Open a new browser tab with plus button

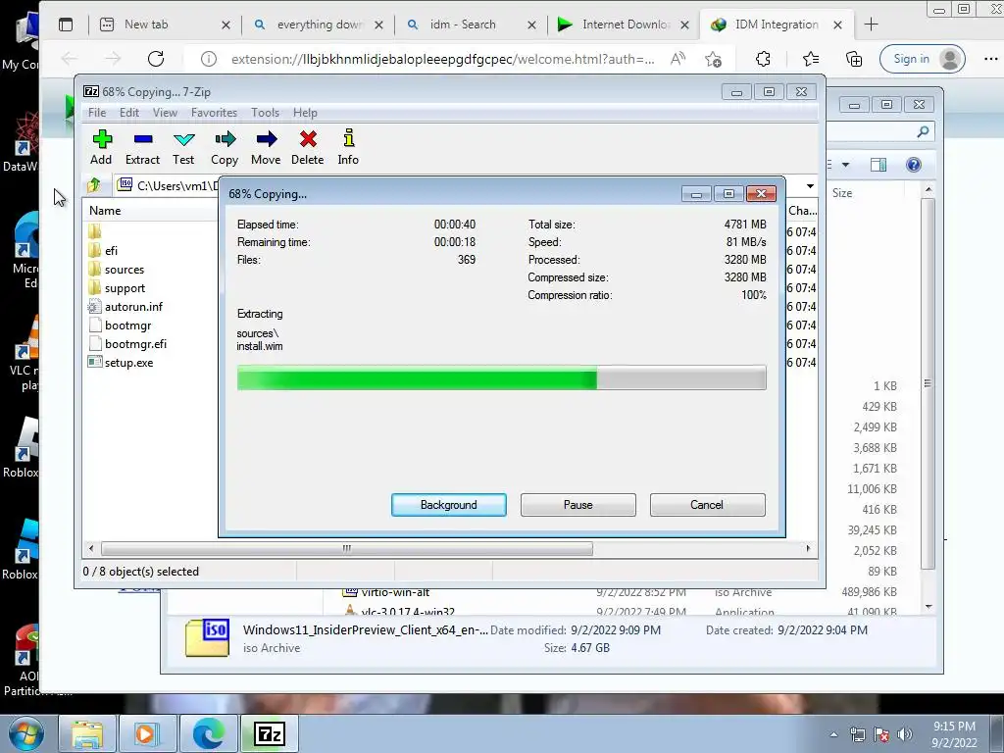point(871,25)
